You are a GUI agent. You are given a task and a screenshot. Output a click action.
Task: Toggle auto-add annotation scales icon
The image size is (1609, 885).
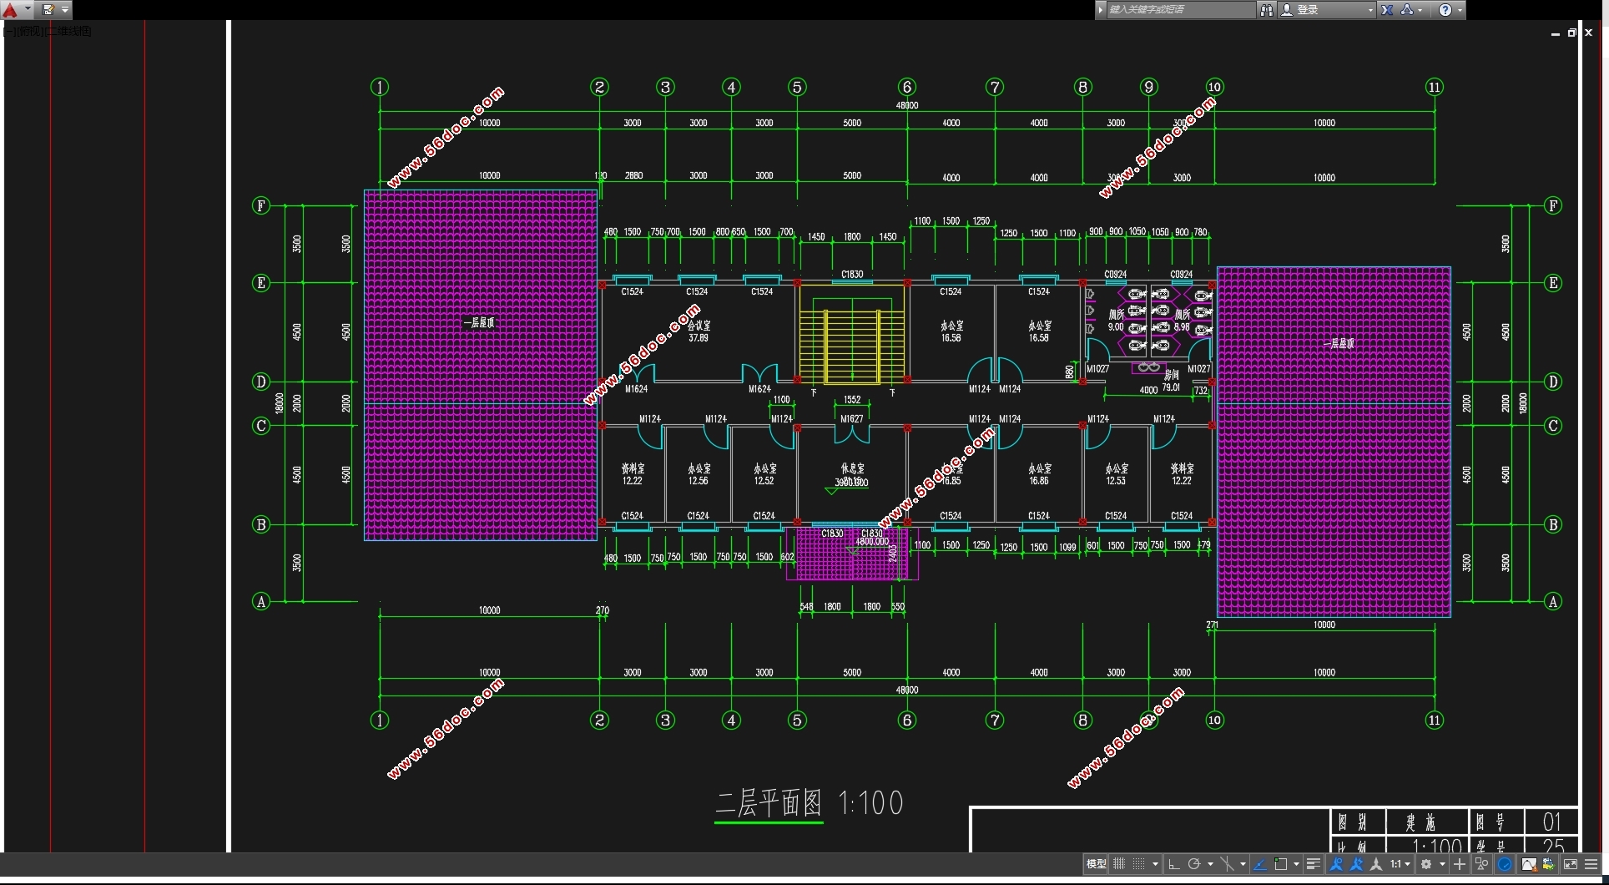tap(1356, 864)
